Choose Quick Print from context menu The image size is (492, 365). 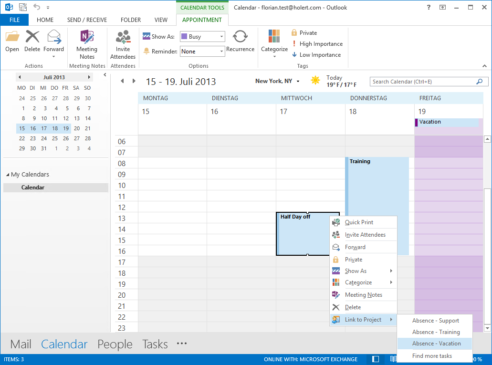[363, 222]
